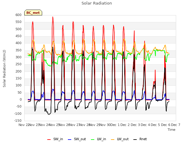The width and height of the screenshot is (194, 145).
Task: Click the Dec 6 x-axis date label
Action: (x=166, y=125)
